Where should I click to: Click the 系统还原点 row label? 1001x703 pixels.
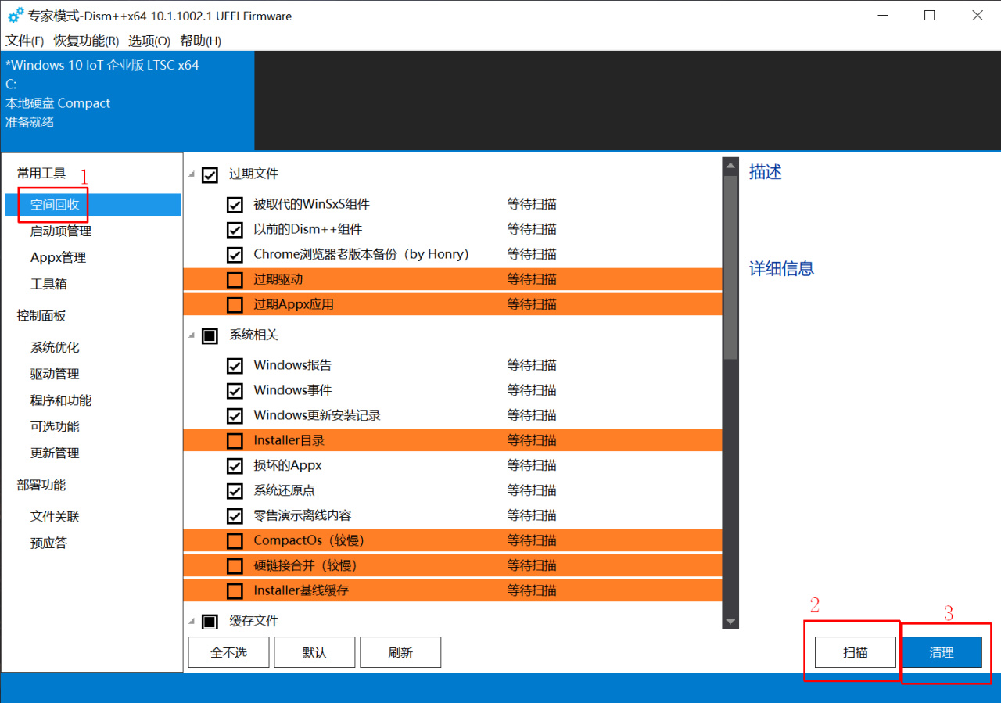click(x=285, y=491)
